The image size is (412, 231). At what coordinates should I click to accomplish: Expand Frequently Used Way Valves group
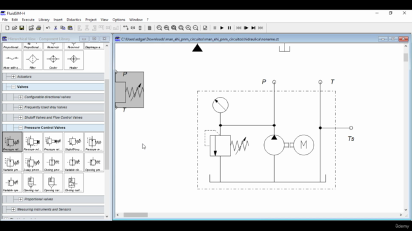click(x=21, y=107)
